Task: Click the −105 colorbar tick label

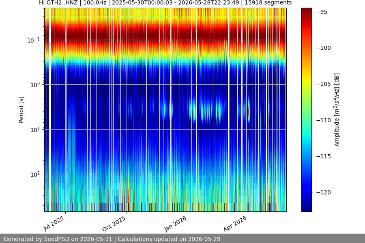Action: (x=323, y=84)
